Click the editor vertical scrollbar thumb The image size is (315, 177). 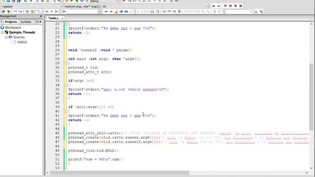point(312,97)
